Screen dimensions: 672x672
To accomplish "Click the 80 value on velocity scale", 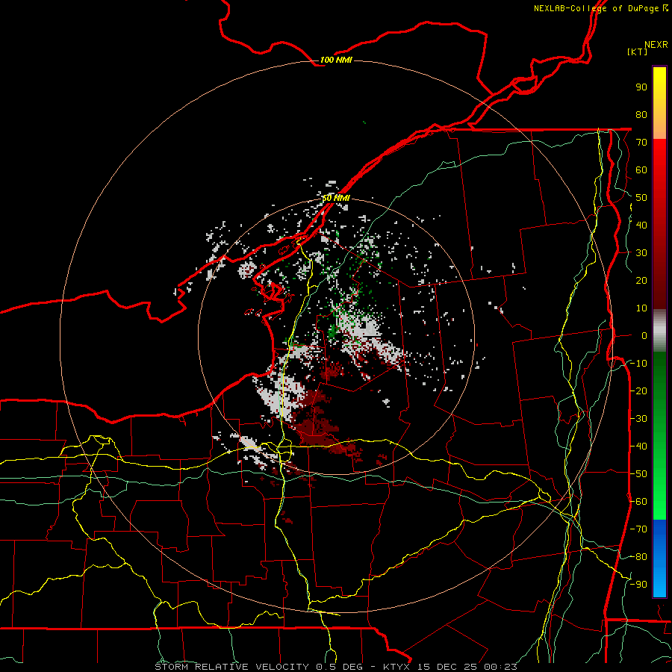I will pos(641,115).
